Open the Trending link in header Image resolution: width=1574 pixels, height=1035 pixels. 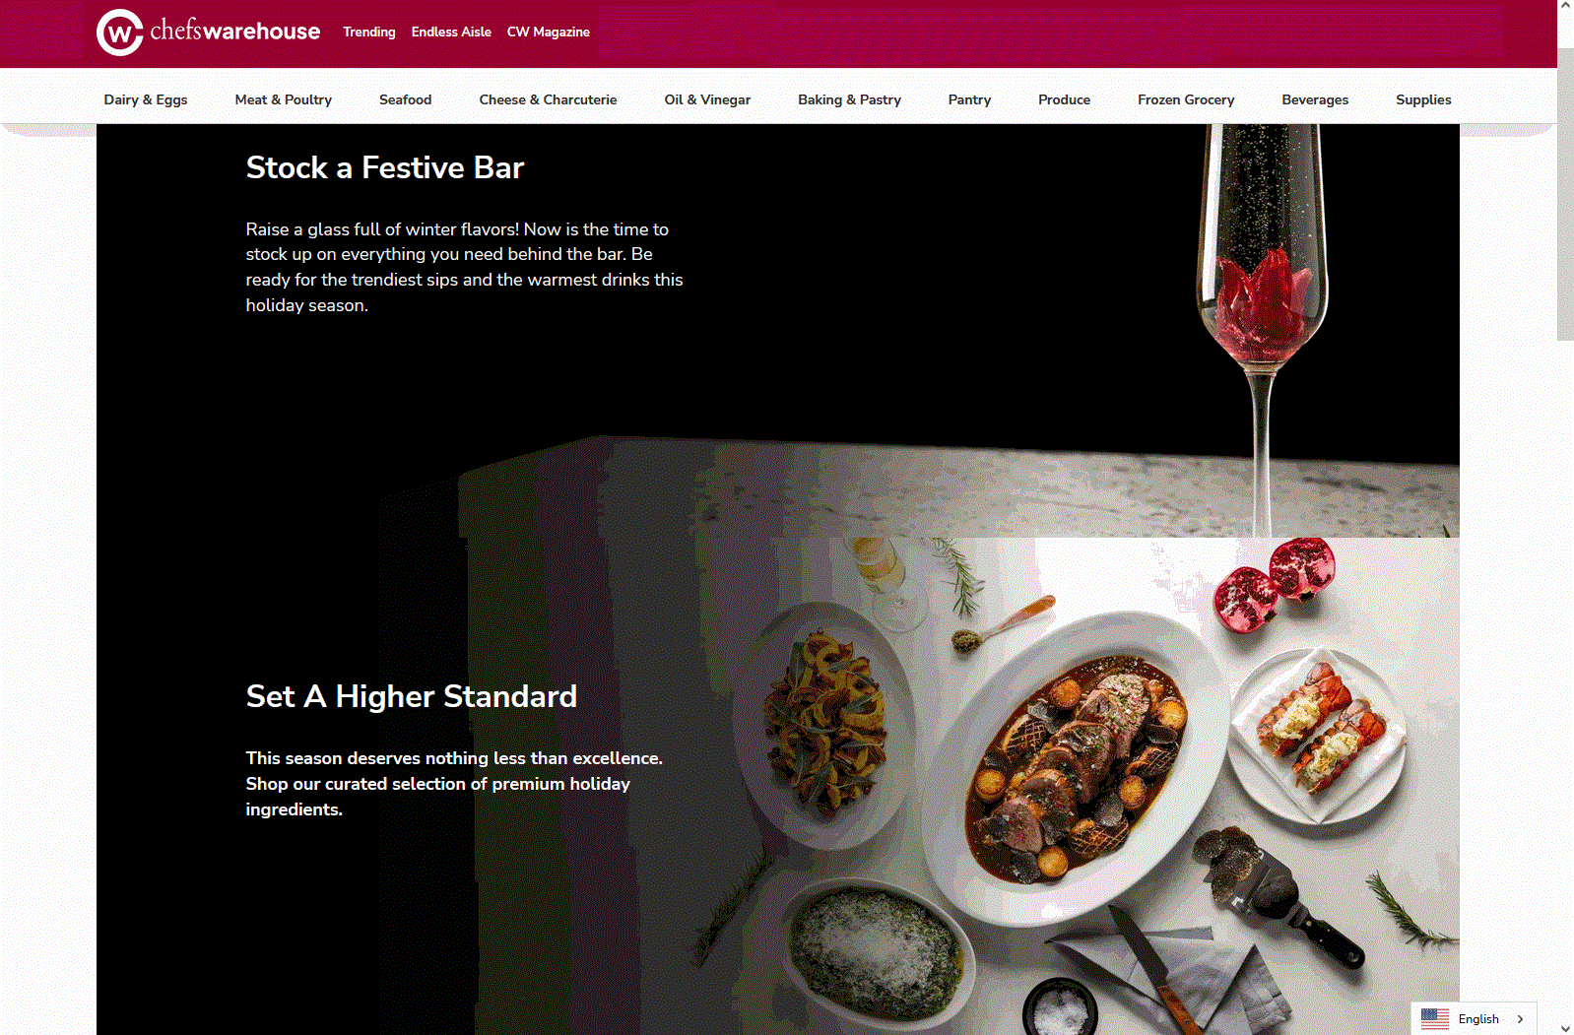[x=368, y=32]
